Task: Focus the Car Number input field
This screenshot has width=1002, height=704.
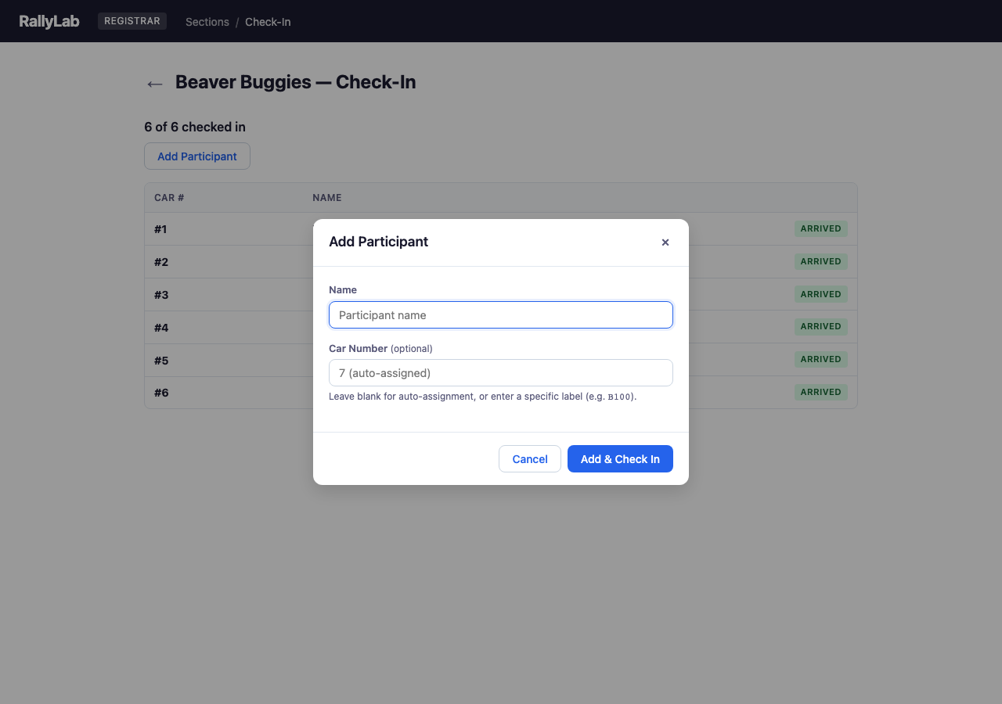Action: [x=500, y=373]
